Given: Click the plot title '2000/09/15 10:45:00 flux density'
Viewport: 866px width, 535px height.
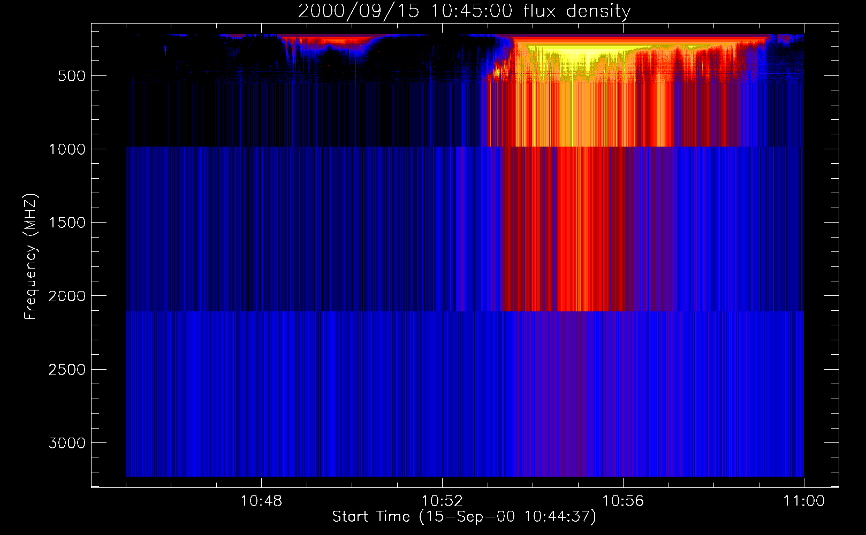Looking at the screenshot, I should pos(464,11).
